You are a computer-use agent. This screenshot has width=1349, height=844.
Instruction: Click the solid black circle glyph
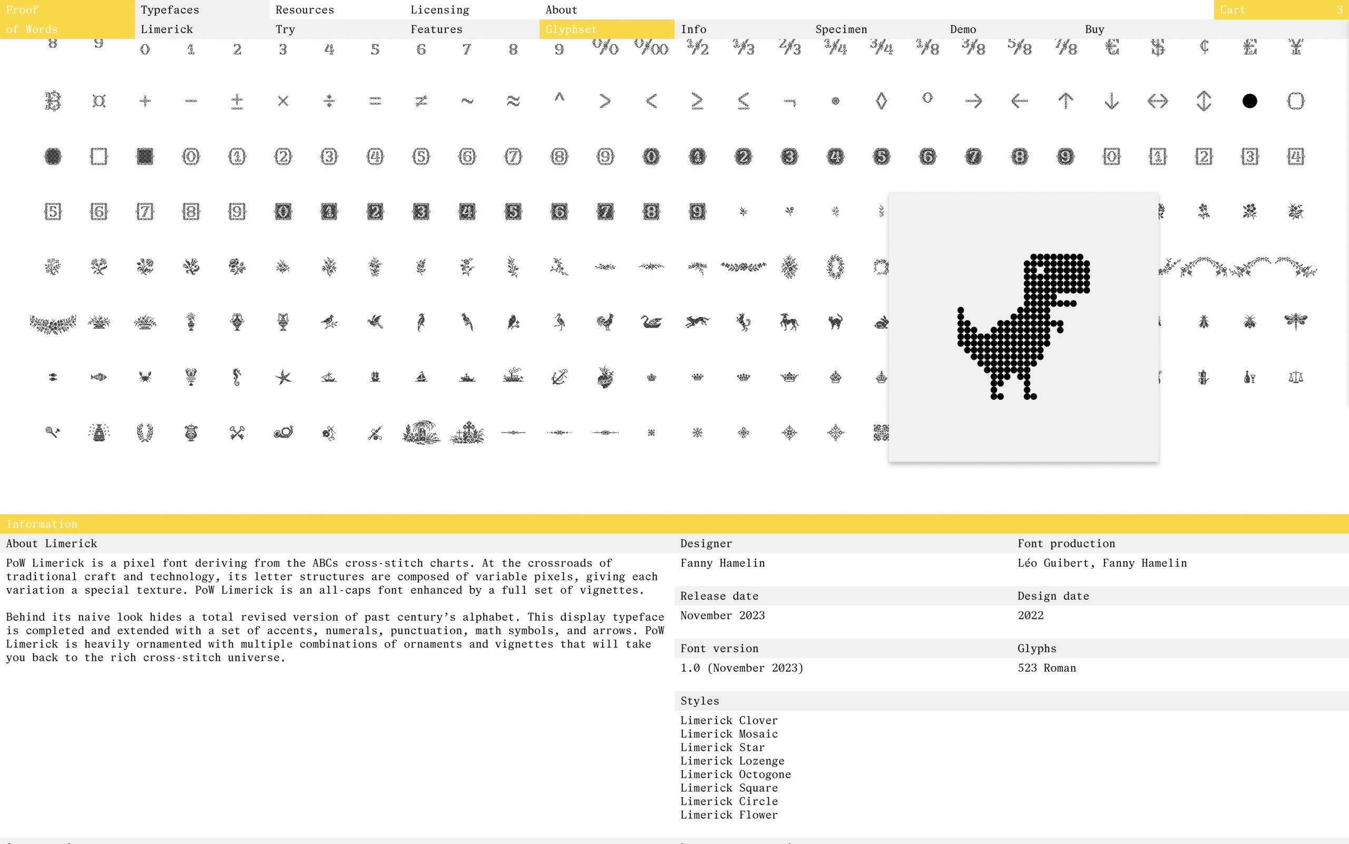1250,101
